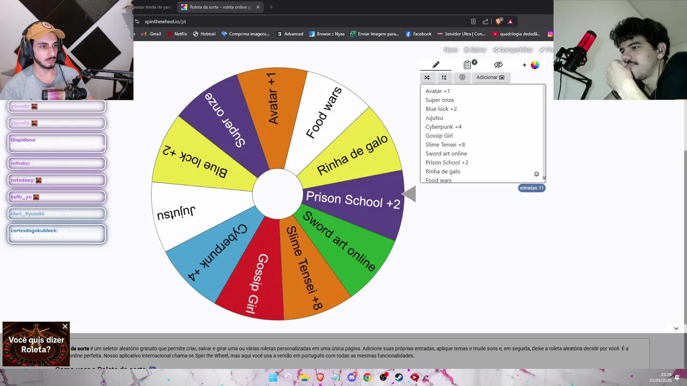Click the Compartilhar link
The width and height of the screenshot is (687, 386).
tap(513, 50)
